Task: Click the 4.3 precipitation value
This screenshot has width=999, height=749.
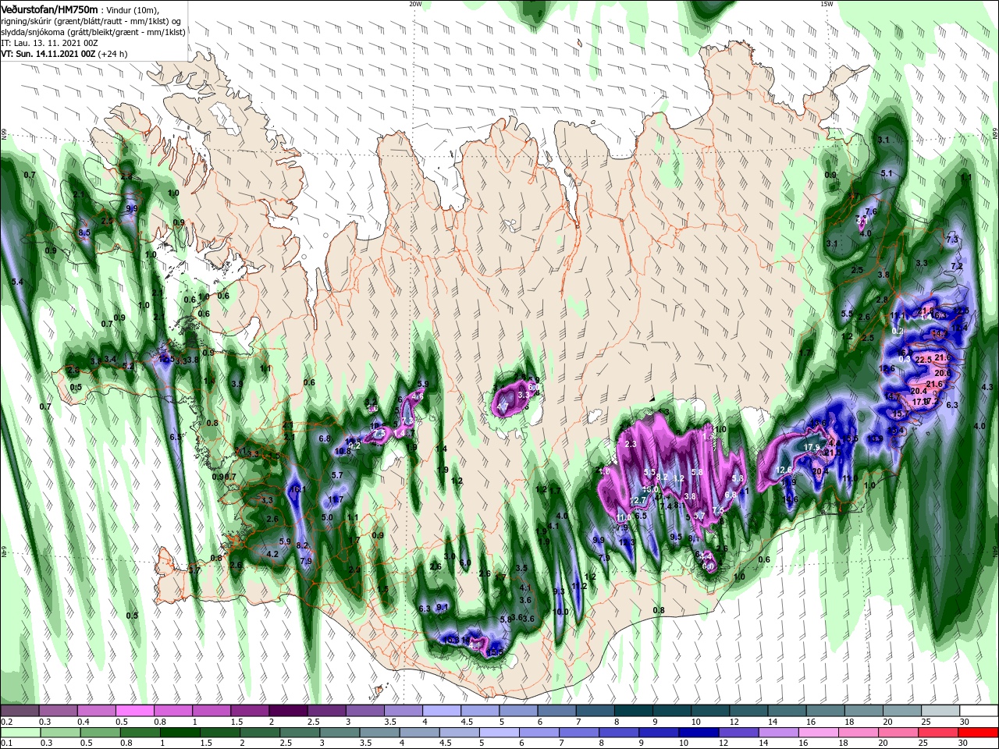Action: (987, 386)
